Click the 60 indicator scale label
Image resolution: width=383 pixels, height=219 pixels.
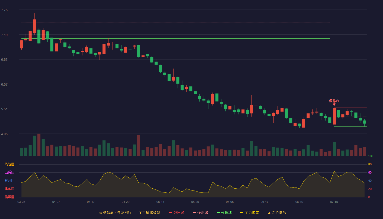pyautogui.click(x=370, y=172)
